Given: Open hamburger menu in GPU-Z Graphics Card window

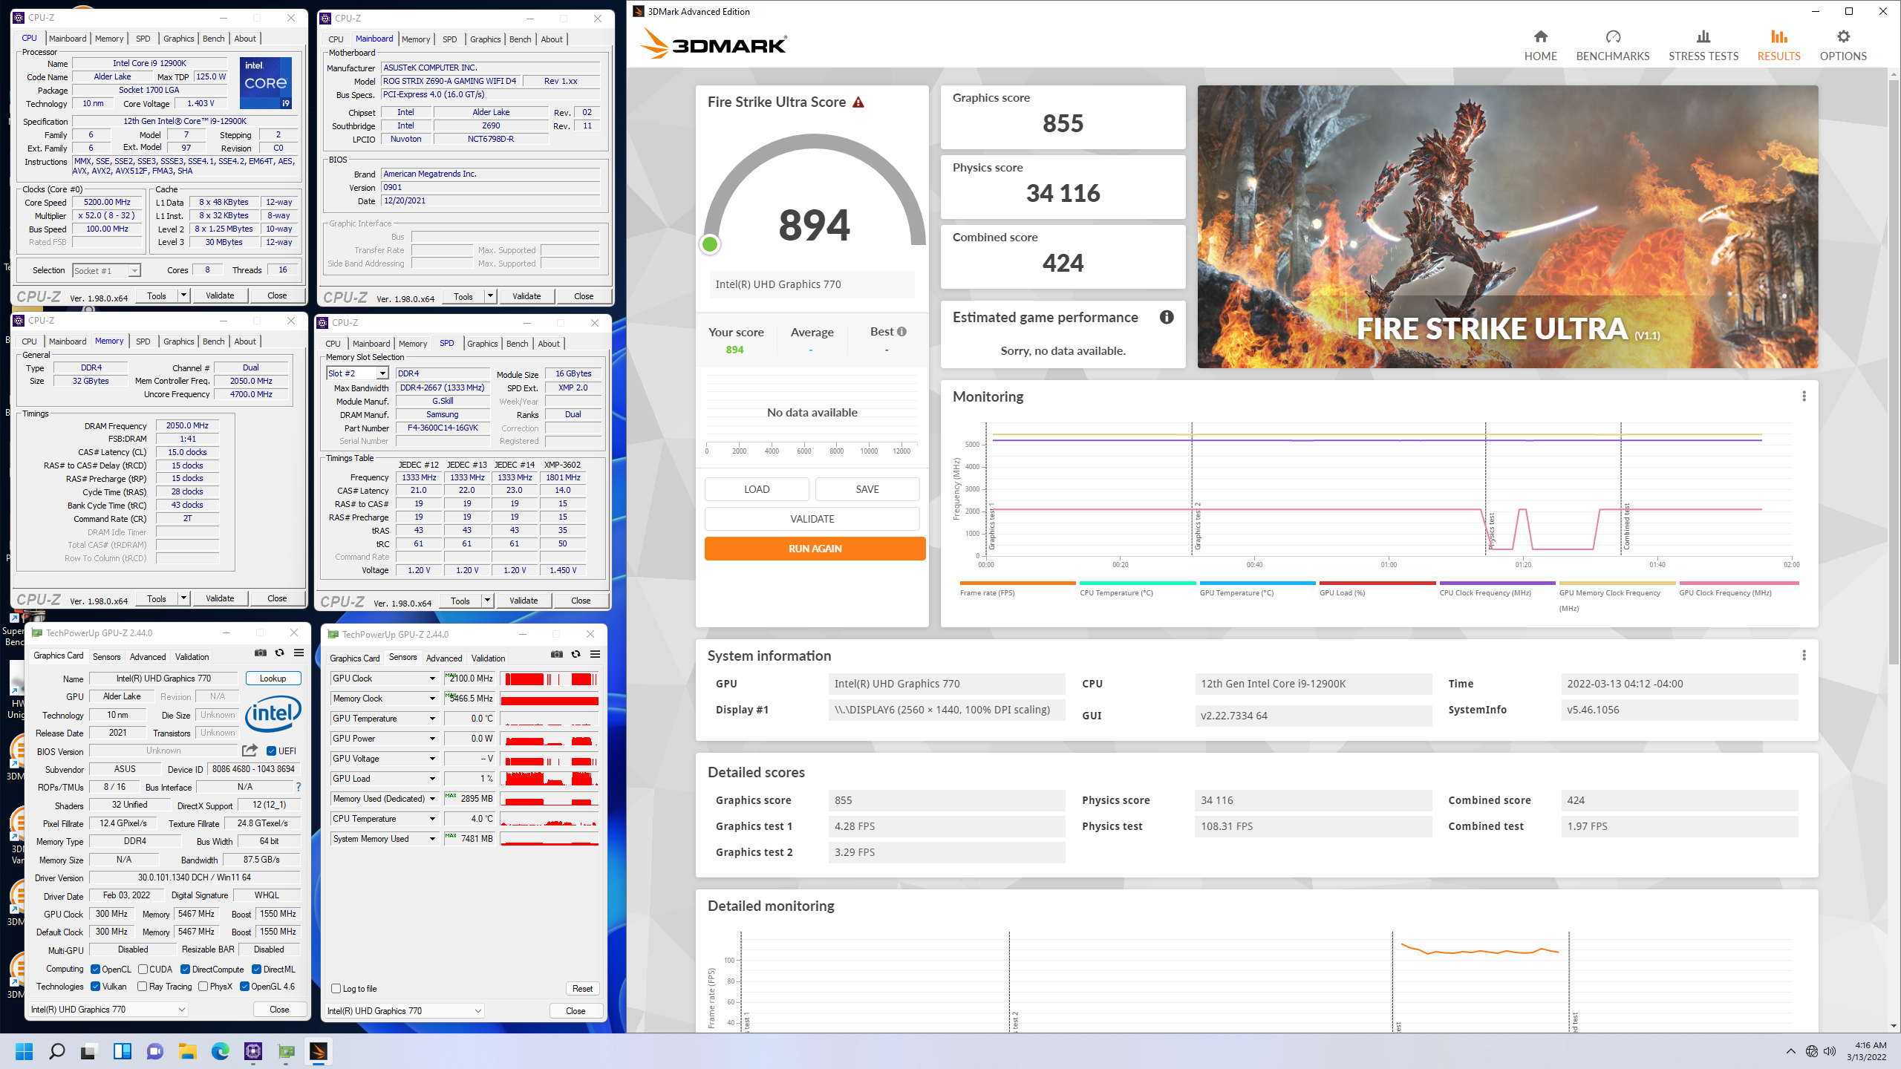Looking at the screenshot, I should click(299, 653).
